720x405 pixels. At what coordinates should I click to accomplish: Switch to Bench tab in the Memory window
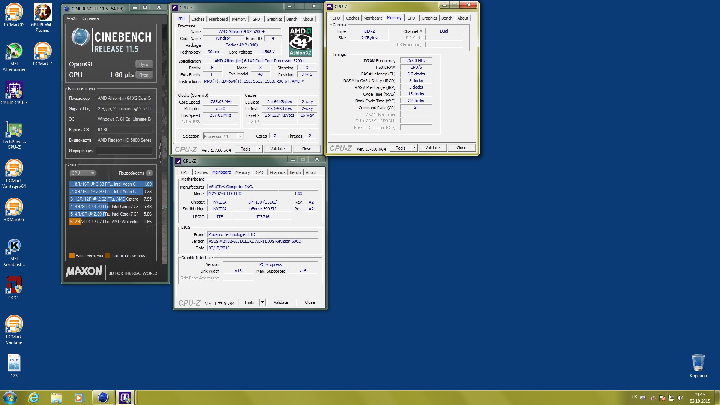click(447, 18)
